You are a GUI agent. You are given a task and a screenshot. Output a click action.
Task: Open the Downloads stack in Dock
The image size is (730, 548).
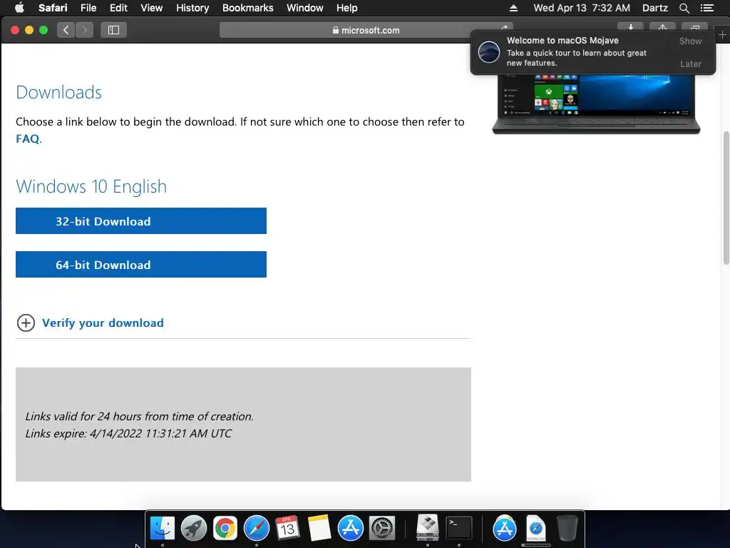(536, 528)
